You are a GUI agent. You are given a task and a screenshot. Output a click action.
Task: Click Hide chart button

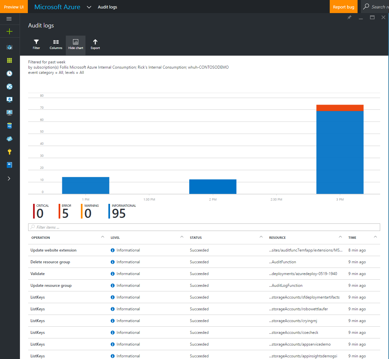tap(76, 45)
